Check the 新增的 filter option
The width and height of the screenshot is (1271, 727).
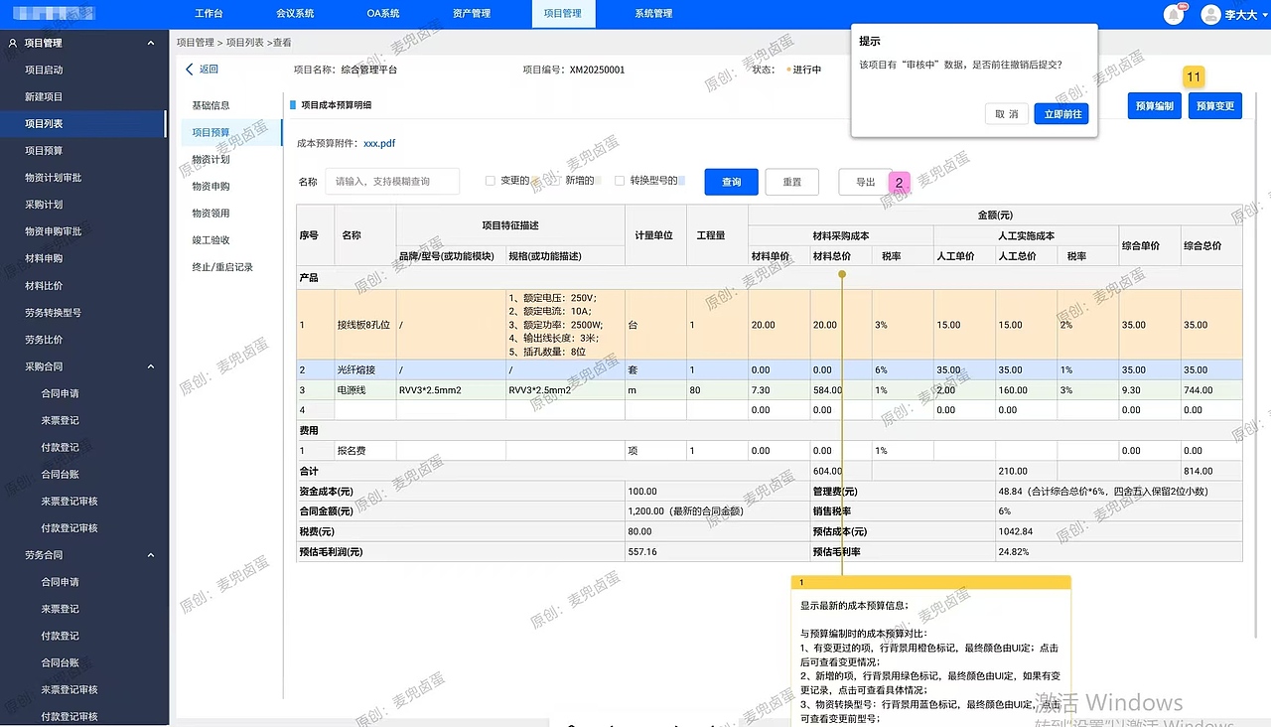(x=556, y=181)
